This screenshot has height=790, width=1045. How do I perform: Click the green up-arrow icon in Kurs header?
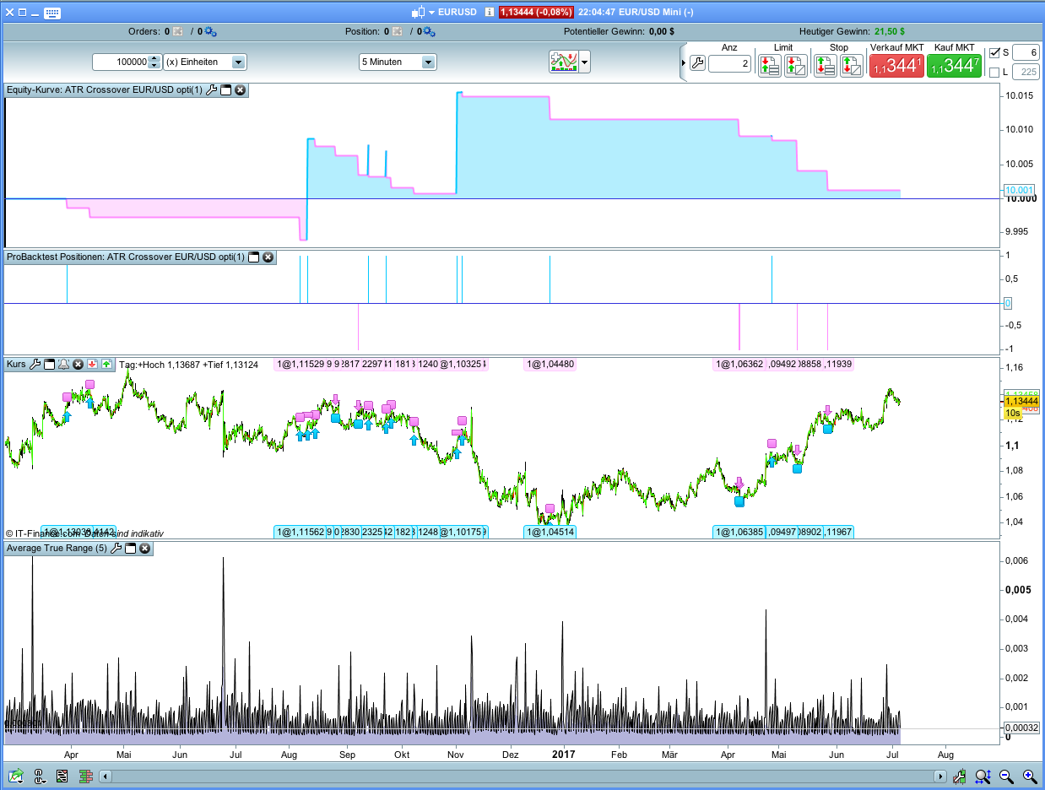[106, 365]
